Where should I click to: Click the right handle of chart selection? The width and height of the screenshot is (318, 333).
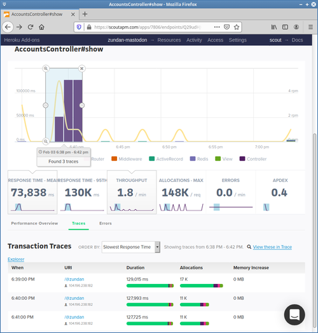[82, 105]
